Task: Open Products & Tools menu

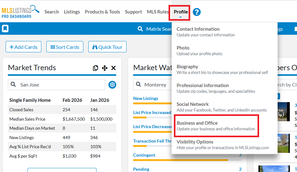Action: pyautogui.click(x=102, y=12)
